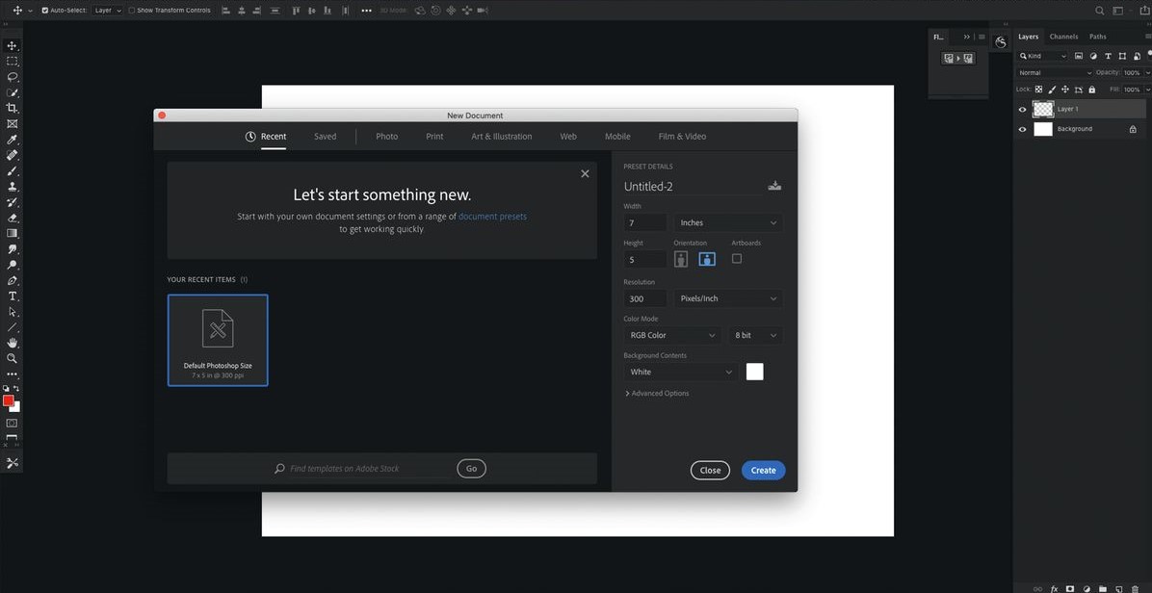
Task: Check the Artboards checkbox
Action: [737, 258]
